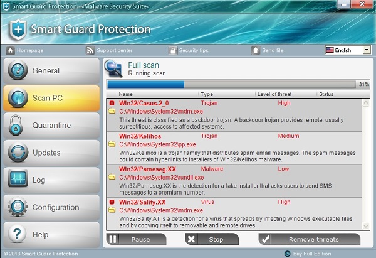Viewport: 376px width, 258px height.
Task: Click the Security tips padlock icon
Action: tap(173, 50)
